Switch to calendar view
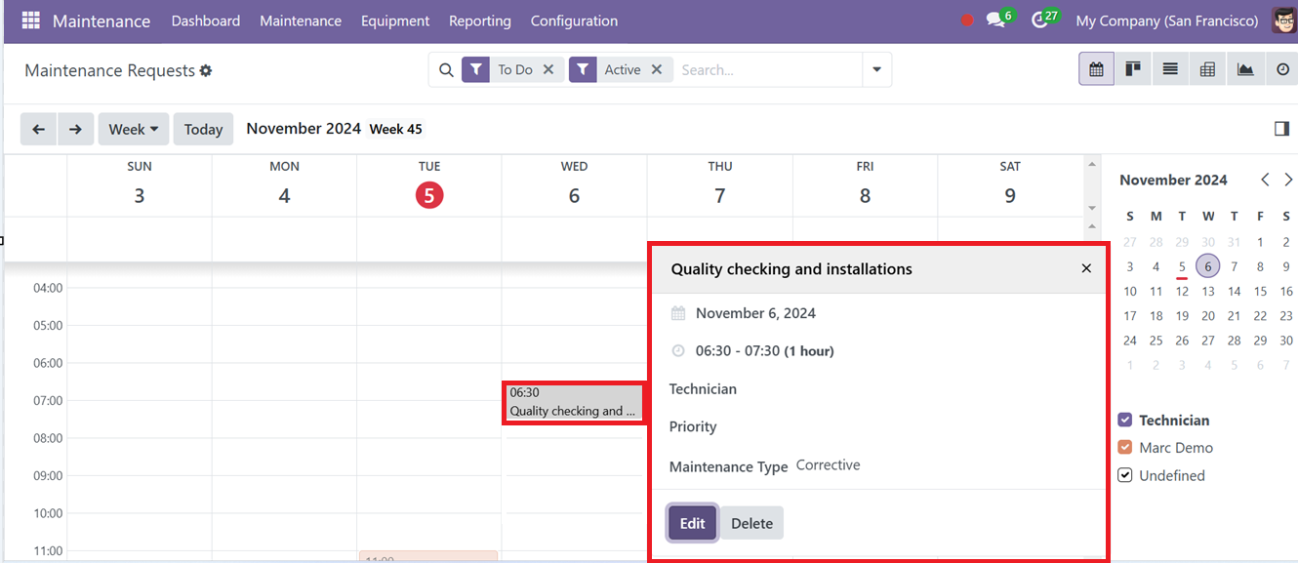 pyautogui.click(x=1096, y=69)
